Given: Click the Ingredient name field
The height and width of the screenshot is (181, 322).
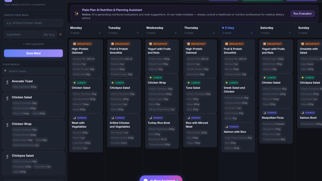Looking at the screenshot, I should [22, 35].
